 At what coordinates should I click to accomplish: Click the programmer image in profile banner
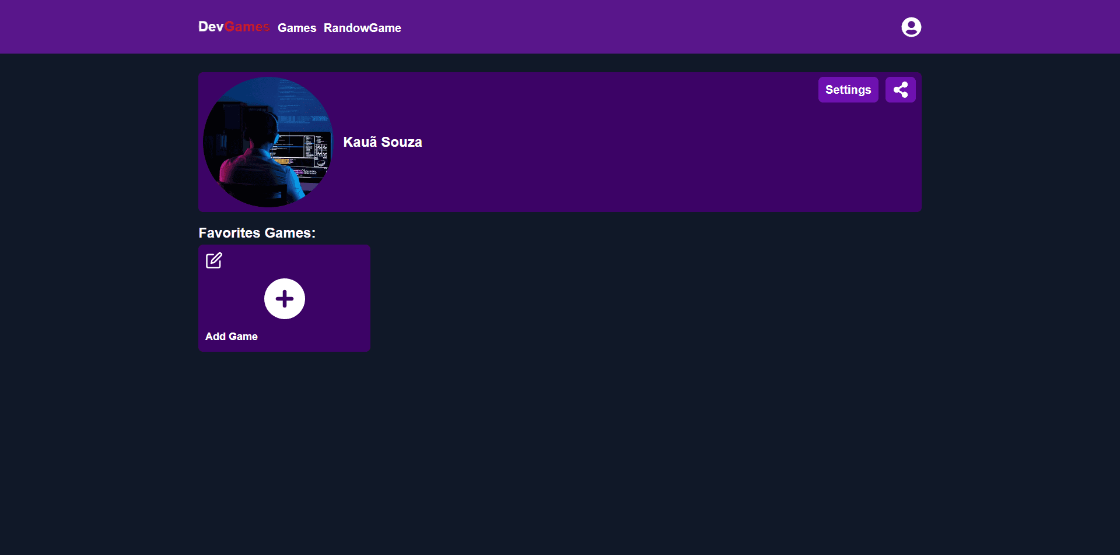[268, 142]
